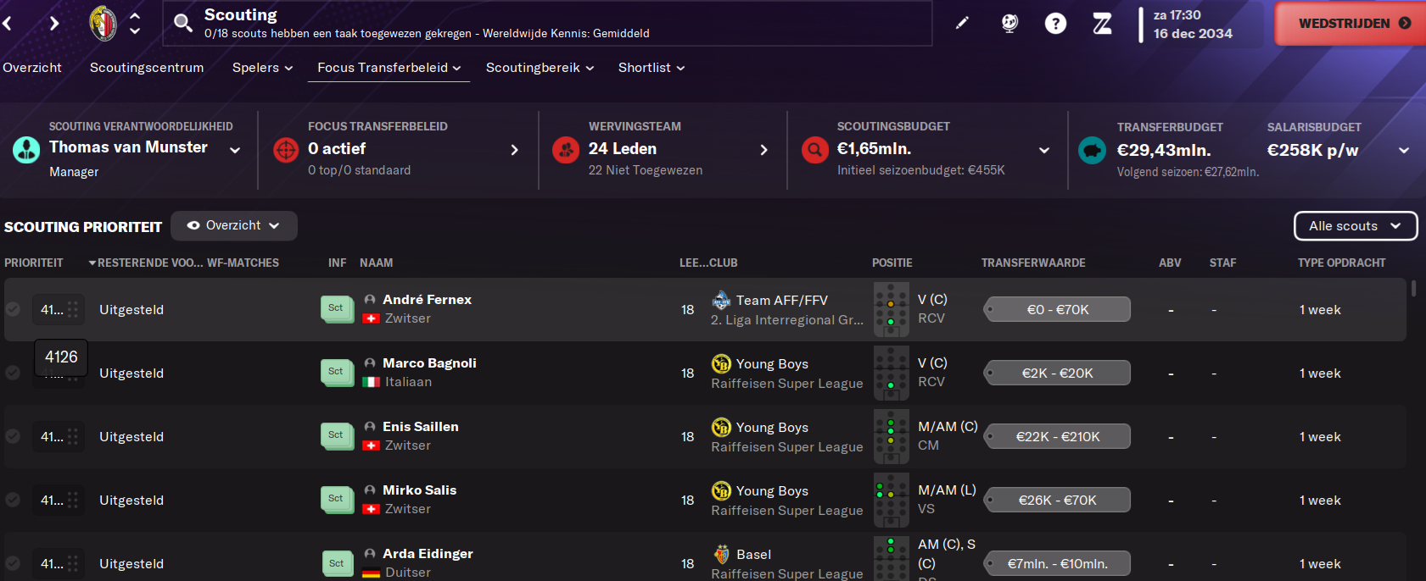Image resolution: width=1426 pixels, height=581 pixels.
Task: Open the help question mark icon
Action: tap(1055, 23)
